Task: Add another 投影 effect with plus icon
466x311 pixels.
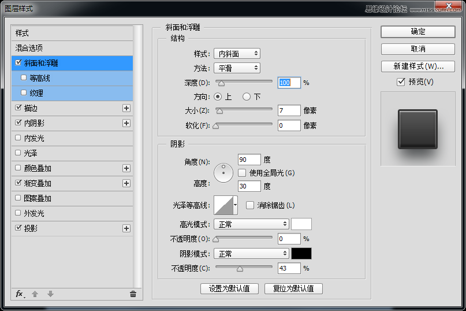Action: point(126,228)
